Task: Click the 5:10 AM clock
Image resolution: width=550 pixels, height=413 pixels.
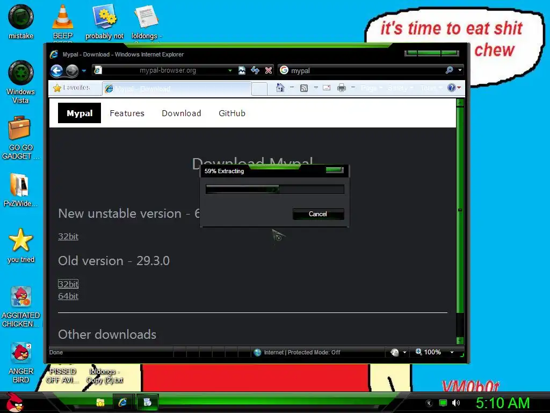Action: (502, 402)
